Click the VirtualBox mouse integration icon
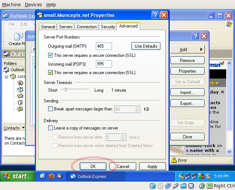Image resolution: width=235 pixels, height=190 pixels. [202, 186]
